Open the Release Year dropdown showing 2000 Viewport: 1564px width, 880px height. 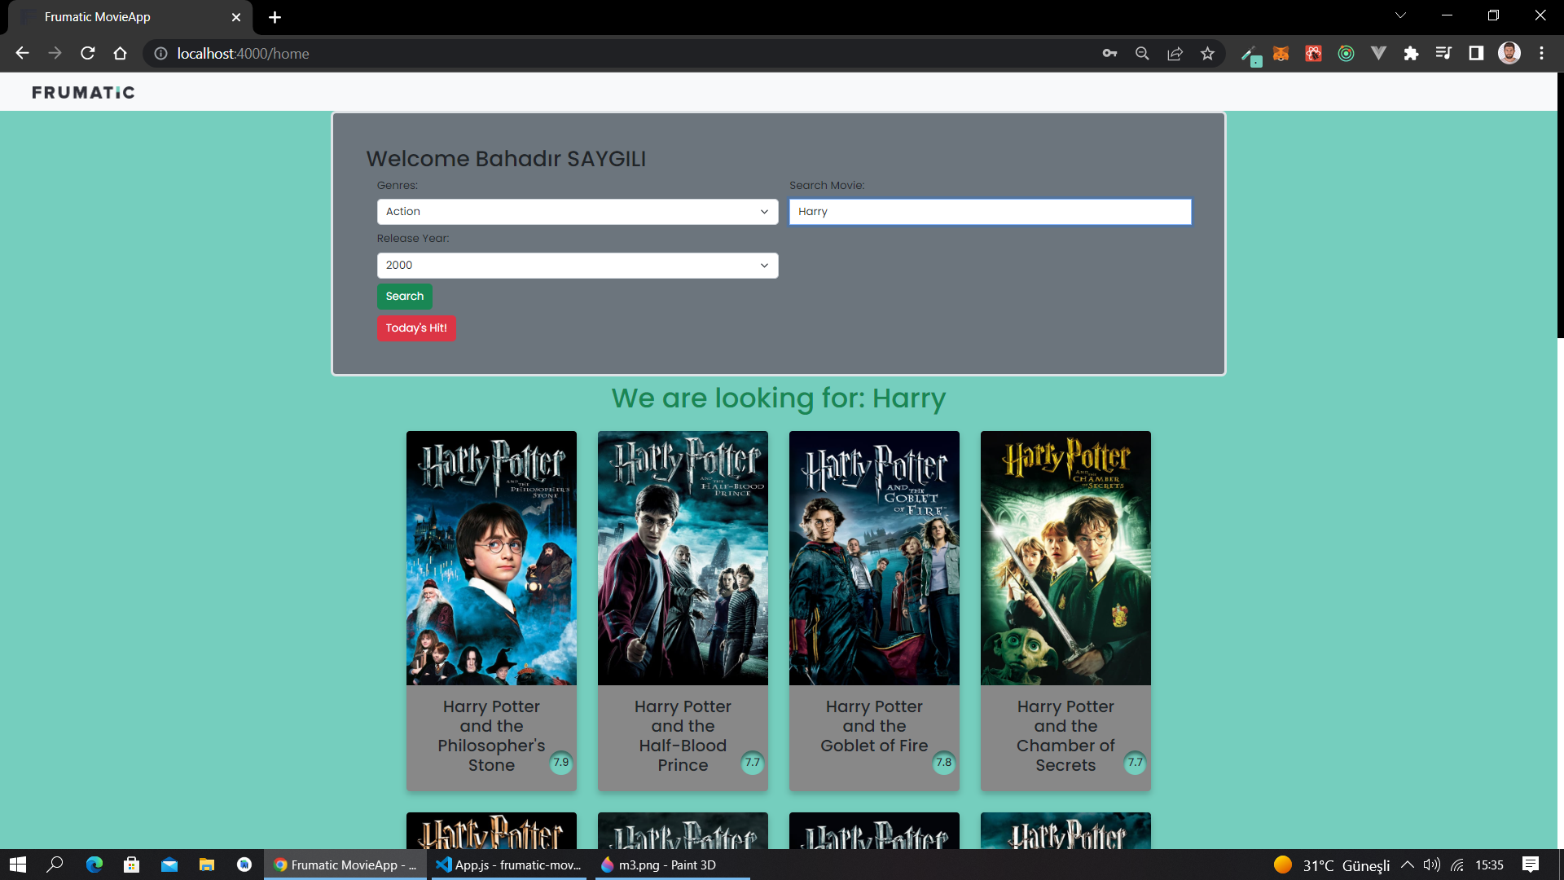pyautogui.click(x=577, y=265)
